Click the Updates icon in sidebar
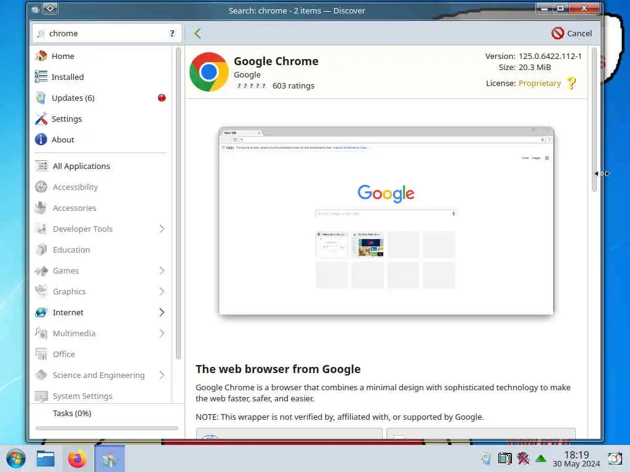The width and height of the screenshot is (630, 472). [x=41, y=98]
